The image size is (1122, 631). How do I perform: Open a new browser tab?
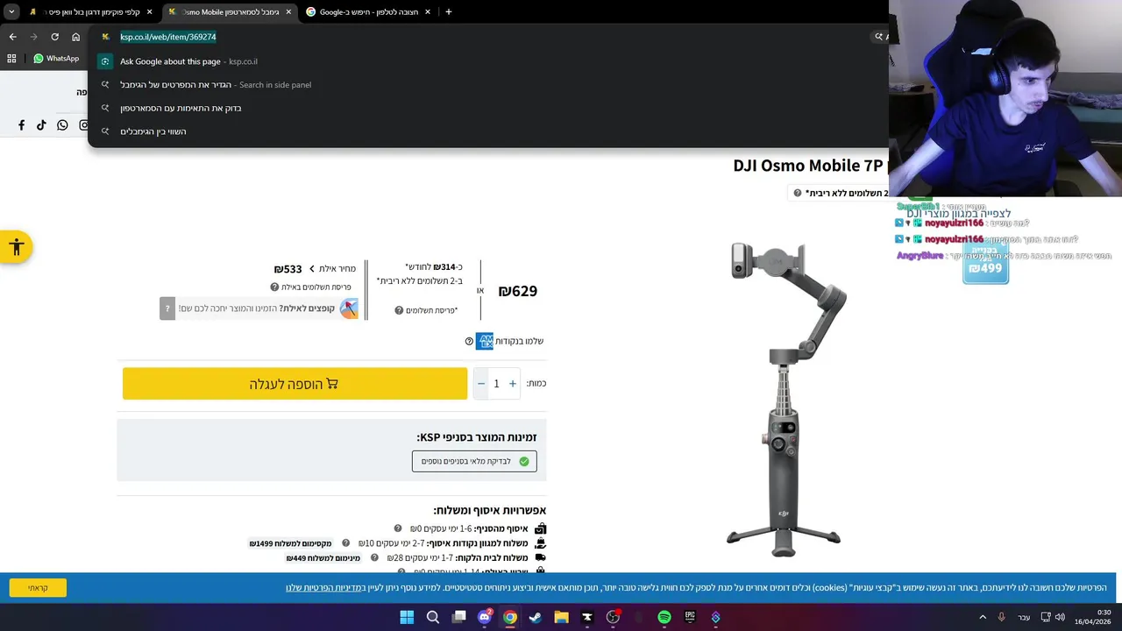click(449, 12)
